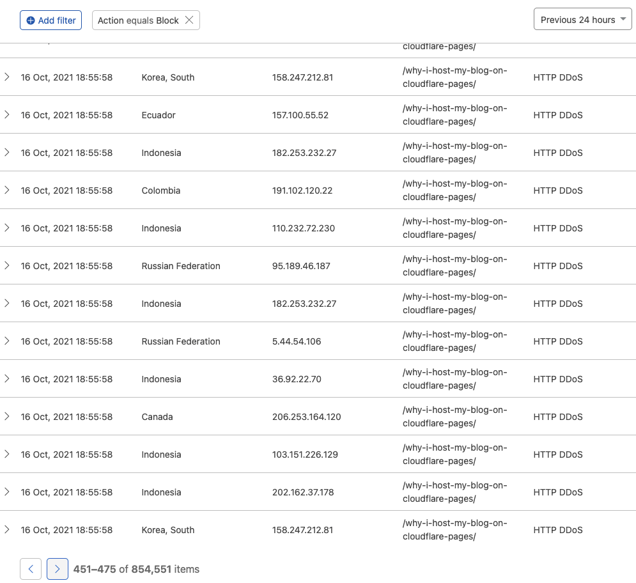Remove the Action equals Block filter

pos(189,20)
